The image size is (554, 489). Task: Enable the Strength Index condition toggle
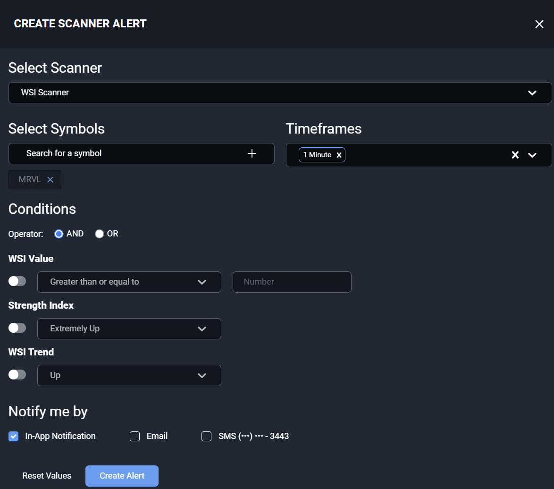tap(17, 328)
